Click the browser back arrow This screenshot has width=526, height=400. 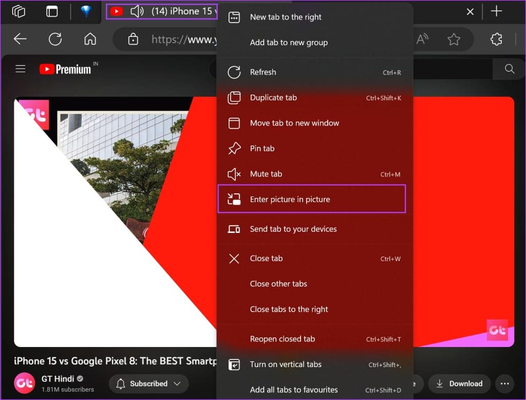19,39
